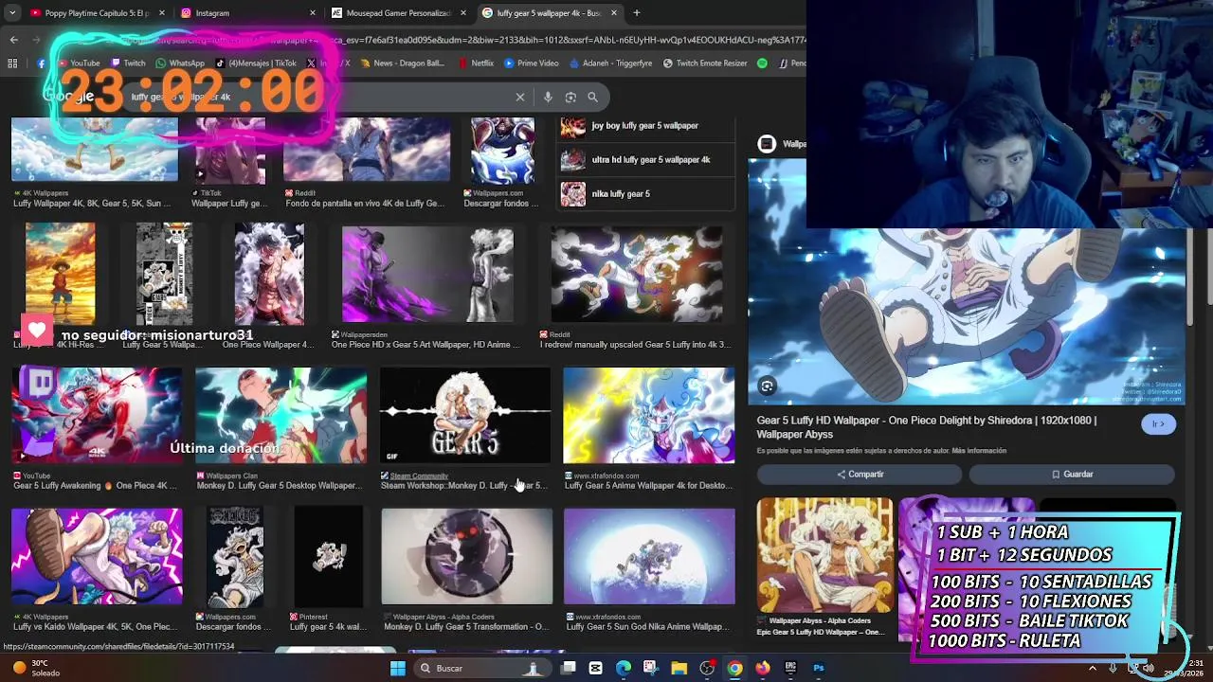Open the Facebook bookmark icon
The width and height of the screenshot is (1213, 682).
41,63
